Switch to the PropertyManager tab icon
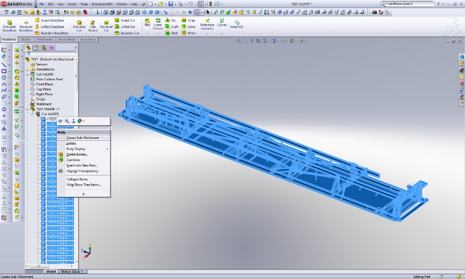The image size is (465, 279). (x=36, y=48)
